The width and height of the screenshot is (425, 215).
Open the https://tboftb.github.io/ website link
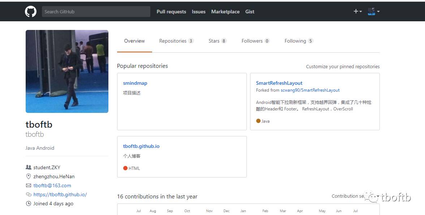tap(60, 194)
